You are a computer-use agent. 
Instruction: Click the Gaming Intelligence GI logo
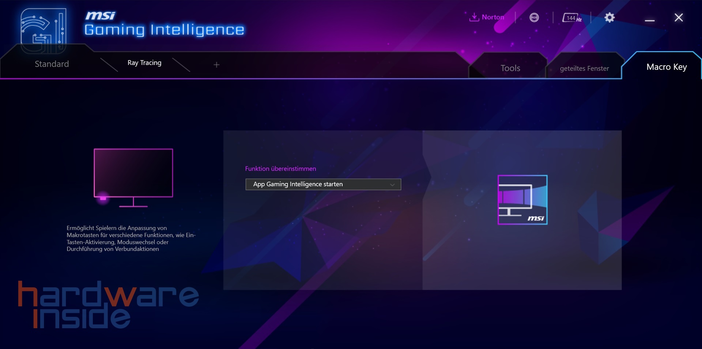click(x=43, y=31)
